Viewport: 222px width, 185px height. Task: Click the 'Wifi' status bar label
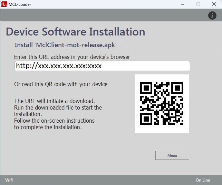pos(9,180)
